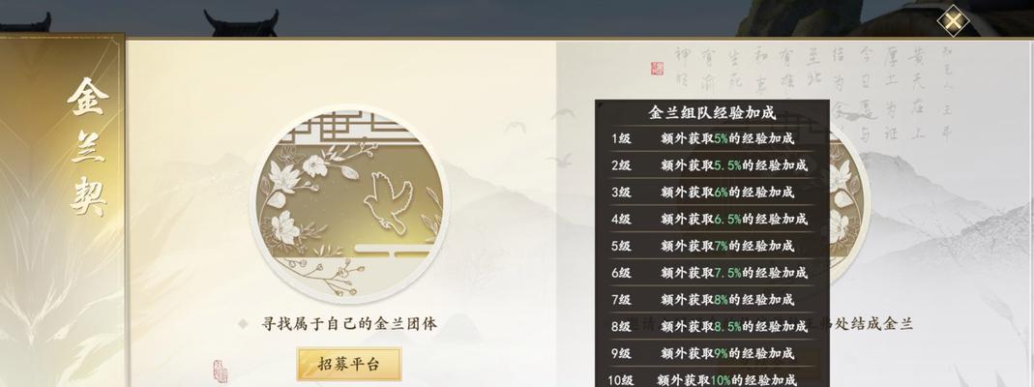The height and width of the screenshot is (387, 1034).
Task: Click the 金兰组队经验加成 tooltip header
Action: [x=712, y=113]
